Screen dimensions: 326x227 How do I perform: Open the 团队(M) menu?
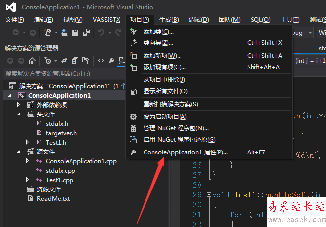(x=229, y=20)
